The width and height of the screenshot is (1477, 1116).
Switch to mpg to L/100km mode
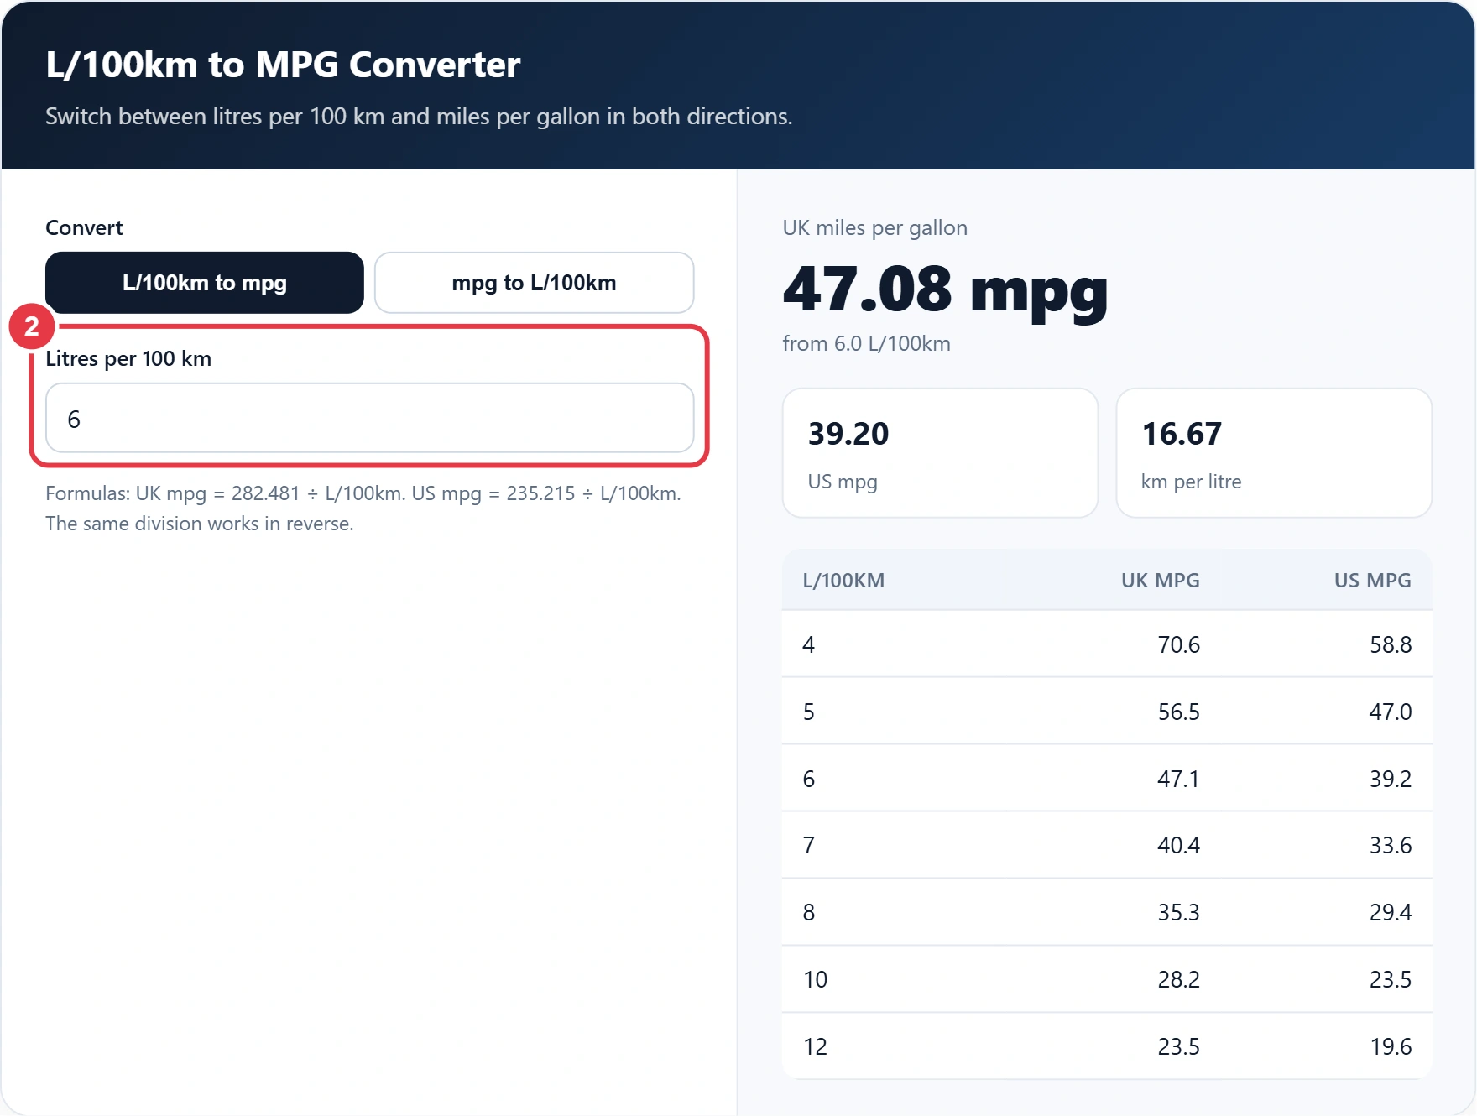[x=534, y=283]
